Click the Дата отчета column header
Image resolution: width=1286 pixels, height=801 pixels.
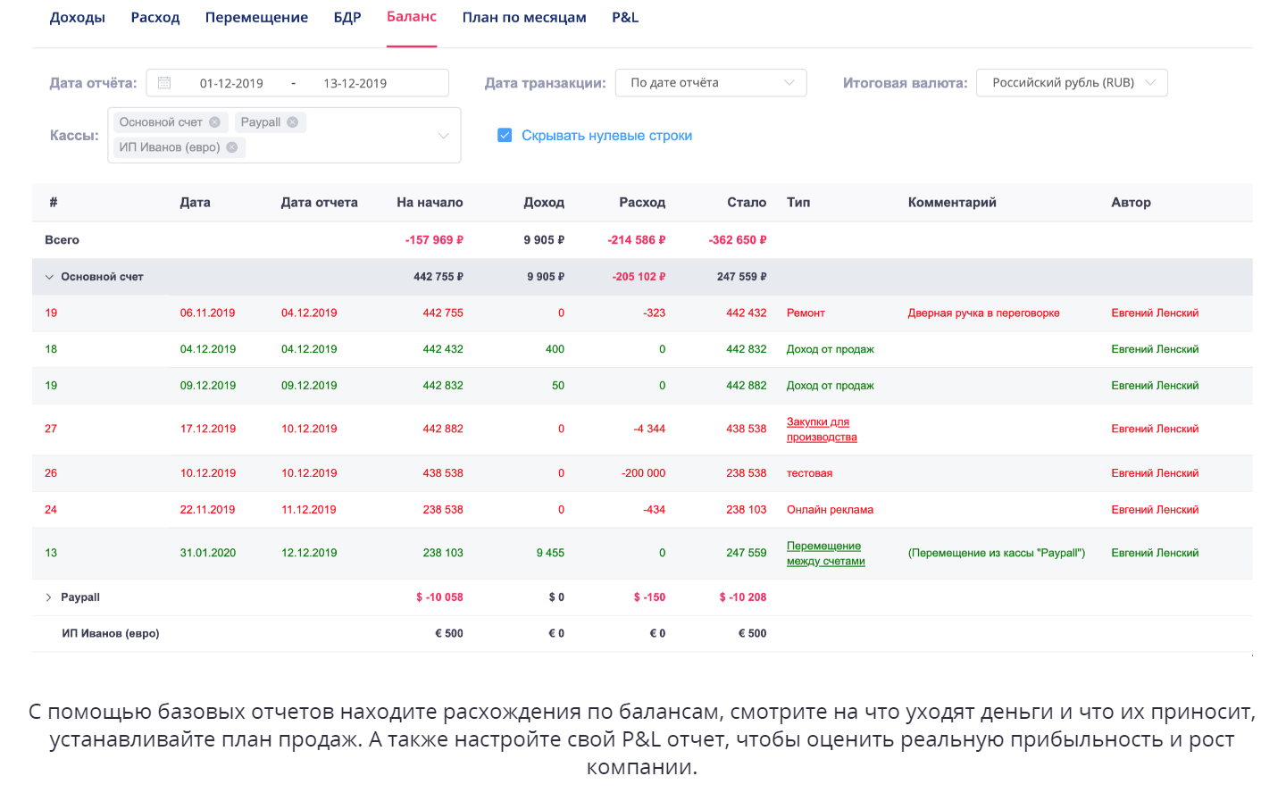[x=319, y=203]
